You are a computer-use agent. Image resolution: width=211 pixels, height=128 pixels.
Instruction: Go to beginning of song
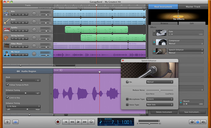(66, 122)
